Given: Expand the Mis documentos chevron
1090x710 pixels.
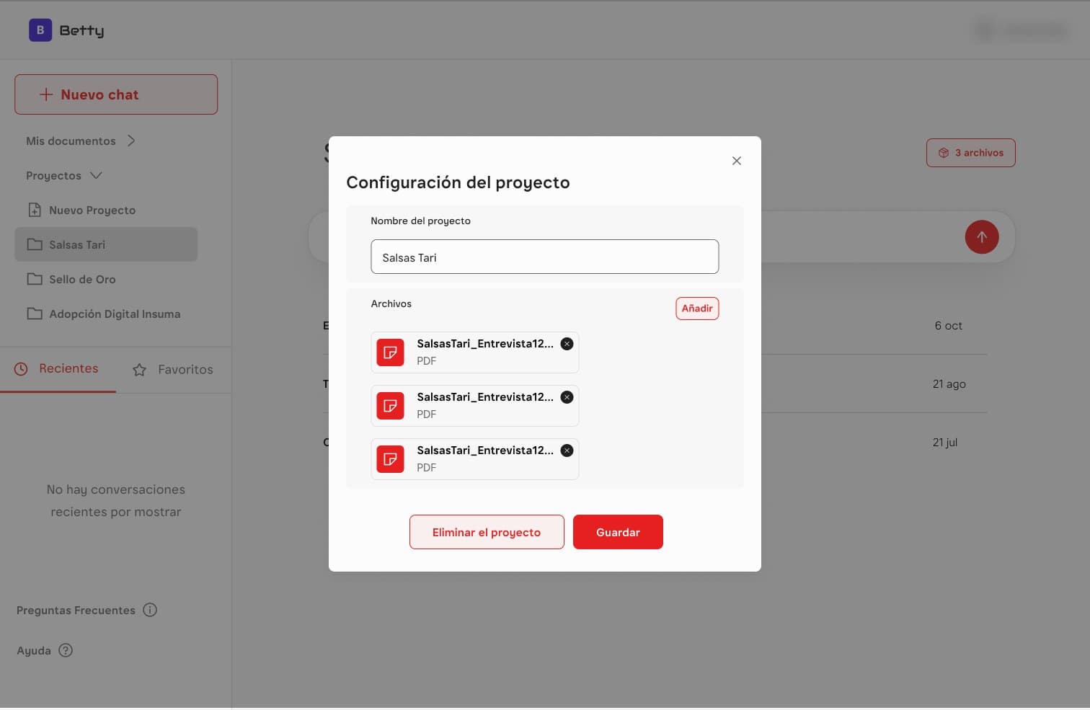Looking at the screenshot, I should pyautogui.click(x=131, y=141).
